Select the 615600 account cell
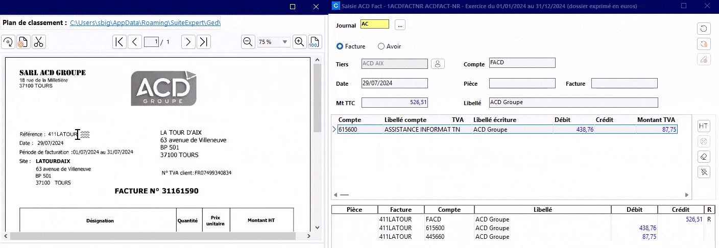 [361, 130]
